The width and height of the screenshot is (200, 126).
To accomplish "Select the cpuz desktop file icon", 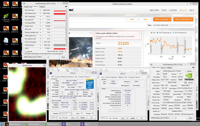I will click(x=6, y=41).
